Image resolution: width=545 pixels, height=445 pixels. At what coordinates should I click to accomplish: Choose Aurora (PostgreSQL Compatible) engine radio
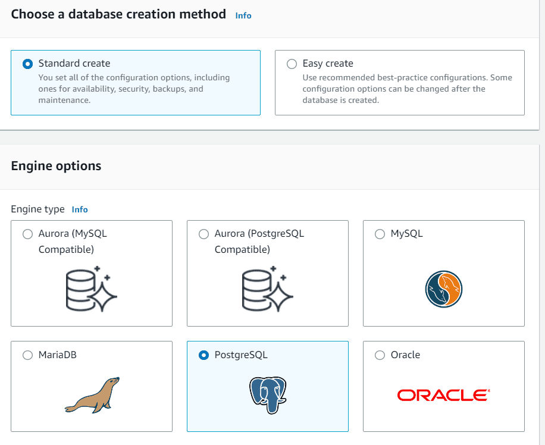tap(203, 234)
